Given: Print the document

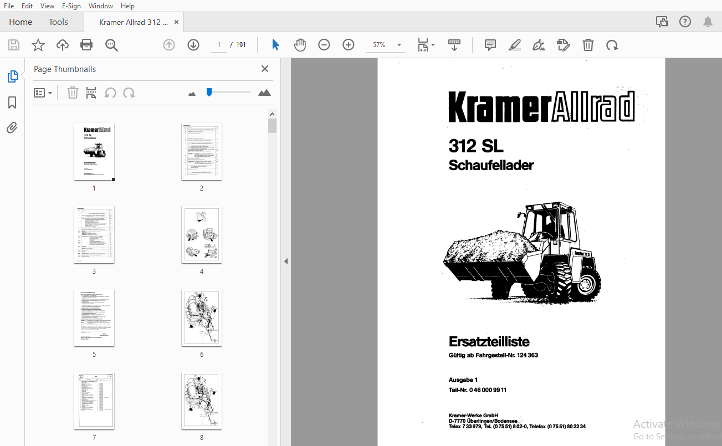Looking at the screenshot, I should click(86, 45).
